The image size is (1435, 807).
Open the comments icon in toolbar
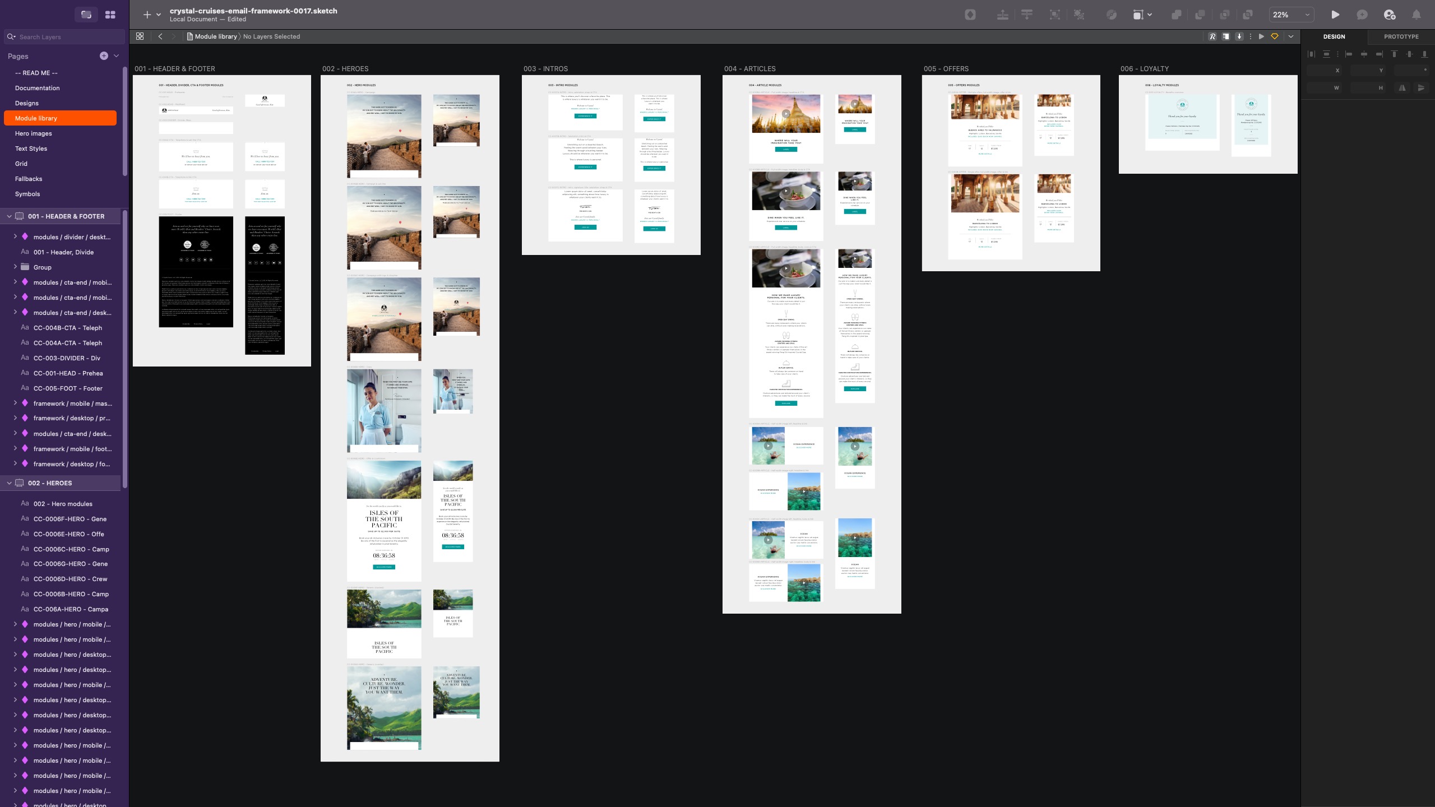pyautogui.click(x=1362, y=15)
